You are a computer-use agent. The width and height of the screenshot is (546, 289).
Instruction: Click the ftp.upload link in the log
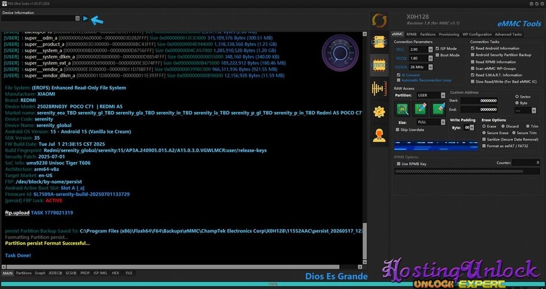(x=17, y=212)
